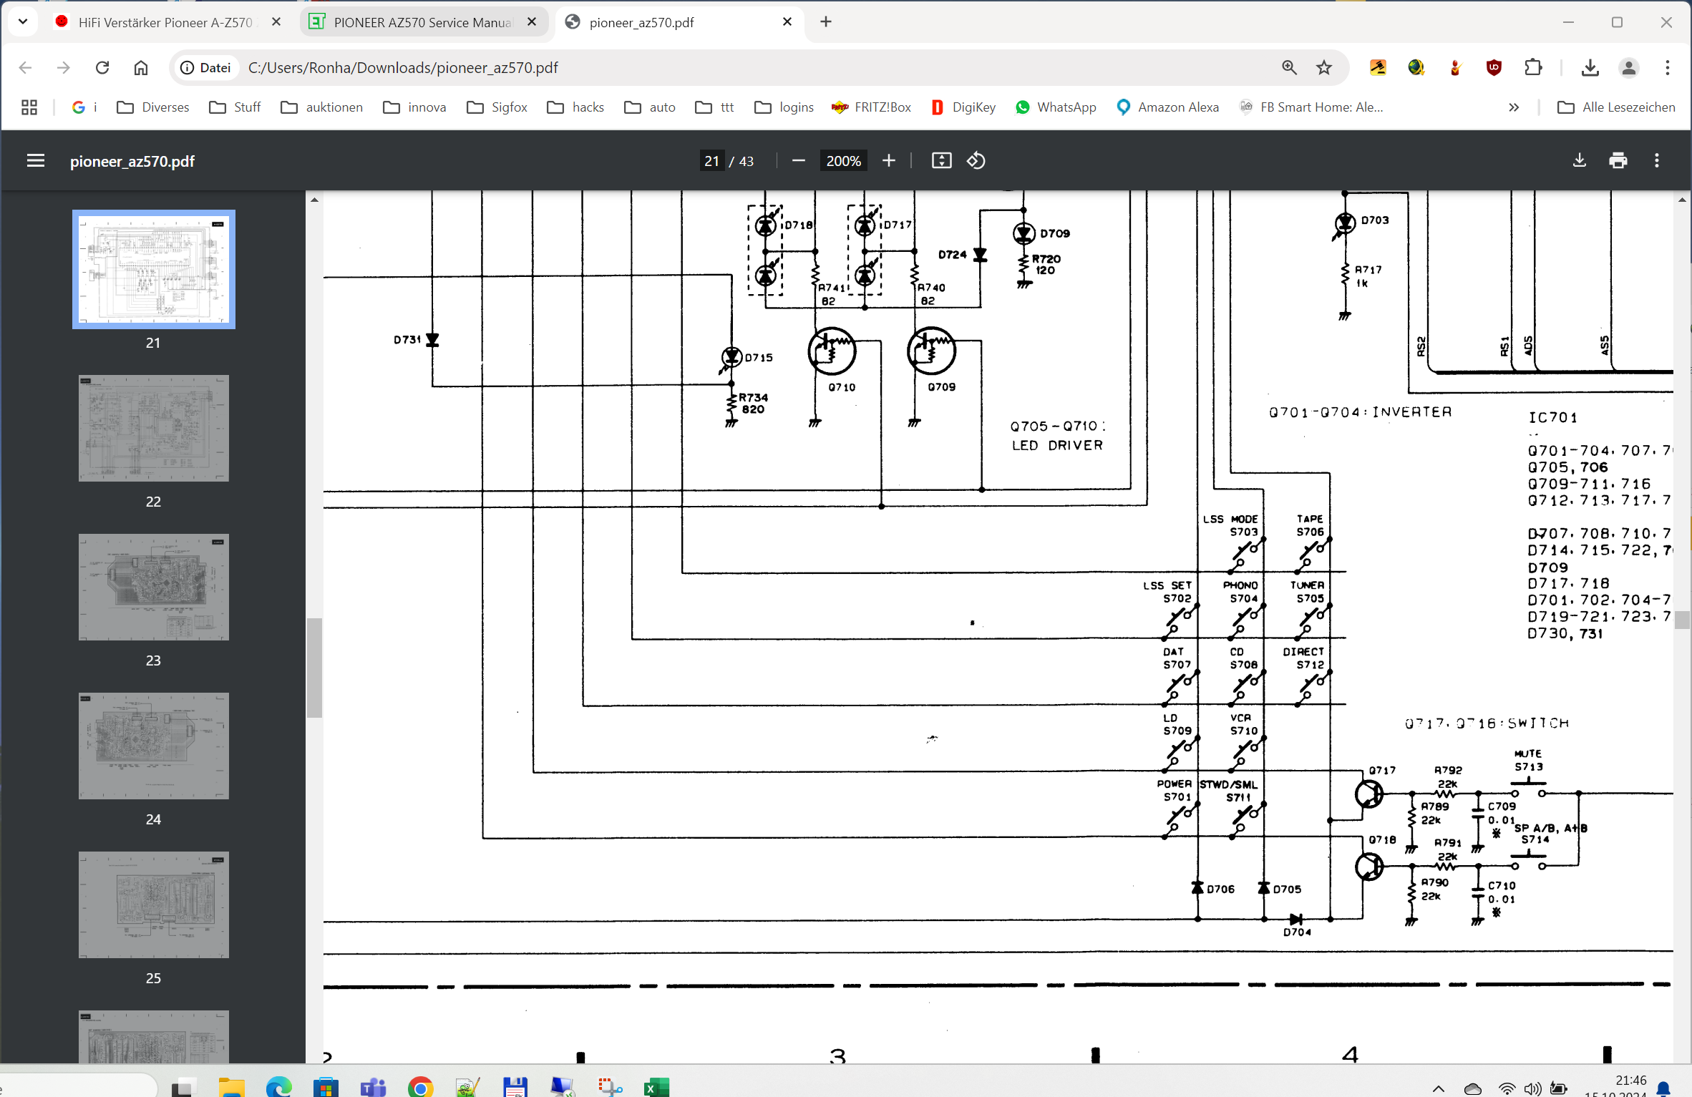Bookmark this page with the star
The image size is (1692, 1097).
(x=1324, y=67)
